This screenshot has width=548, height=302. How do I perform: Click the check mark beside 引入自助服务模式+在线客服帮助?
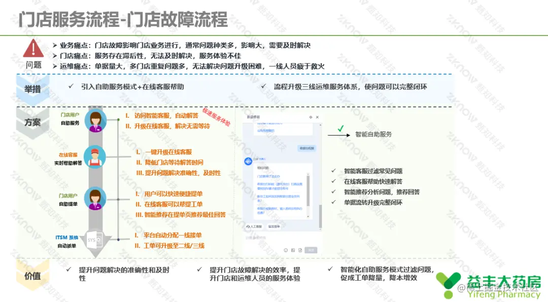pyautogui.click(x=71, y=86)
